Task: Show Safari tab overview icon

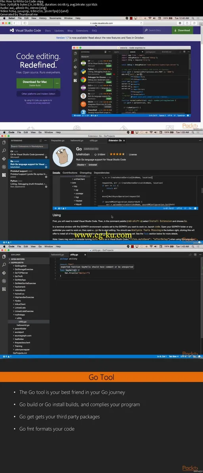Action: tap(193, 23)
